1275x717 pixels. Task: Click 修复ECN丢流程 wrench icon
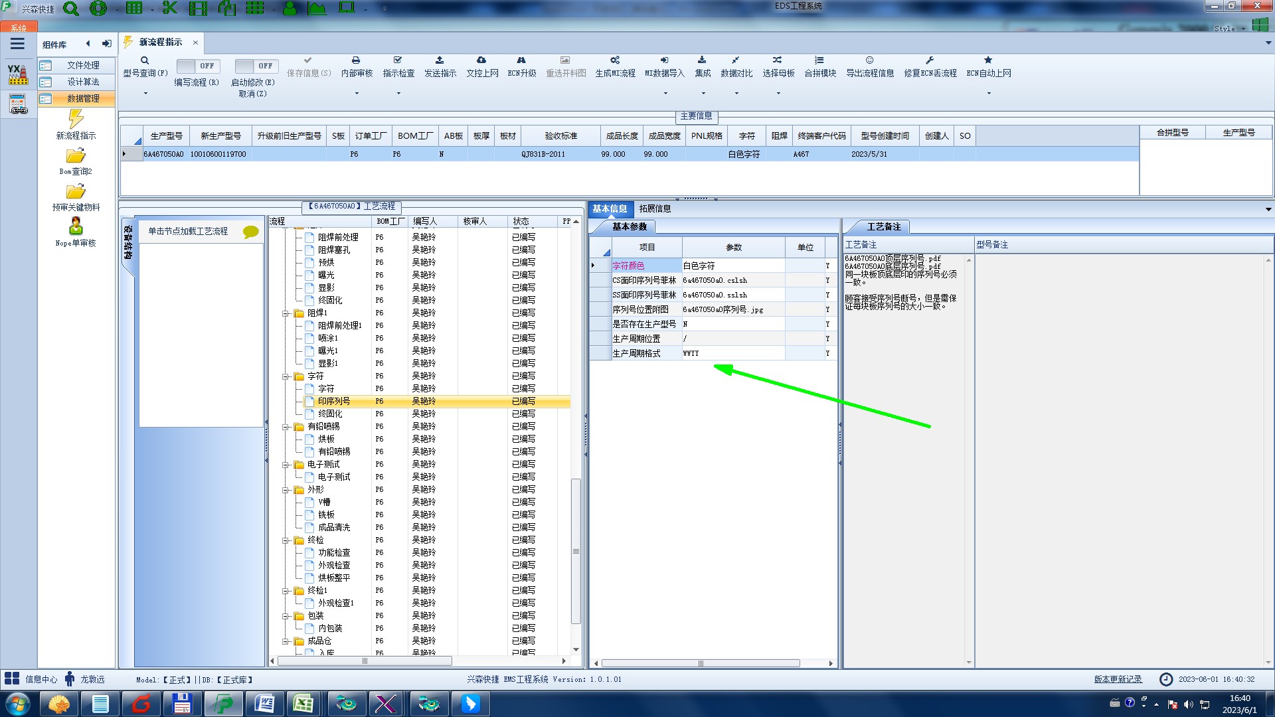click(x=930, y=60)
